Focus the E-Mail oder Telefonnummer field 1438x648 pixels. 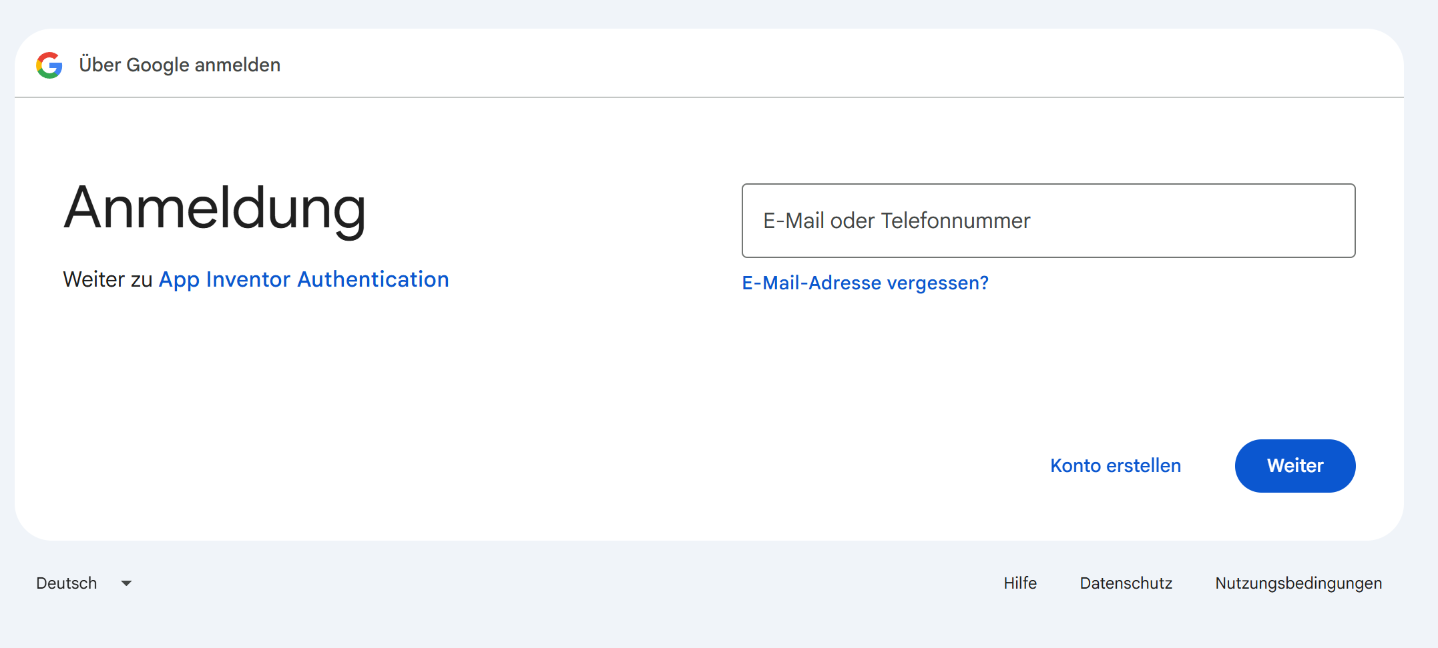[x=1048, y=221]
